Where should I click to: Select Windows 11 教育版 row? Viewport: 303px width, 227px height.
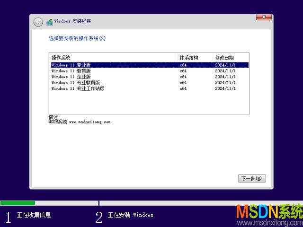point(150,71)
